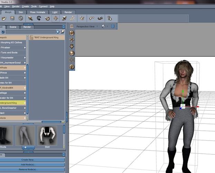Viewport: 215px width, 173px height.
Task: Click the greyed tool icon left of undo
Action: pos(82,18)
